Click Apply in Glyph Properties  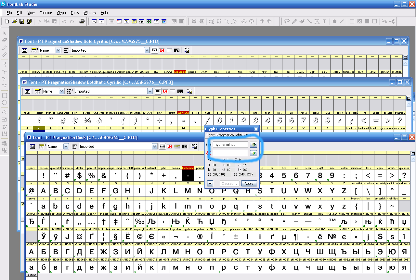tap(249, 184)
